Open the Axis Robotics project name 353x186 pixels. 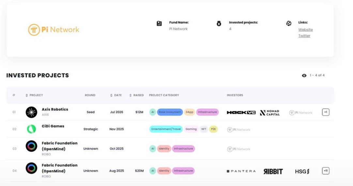(55, 110)
